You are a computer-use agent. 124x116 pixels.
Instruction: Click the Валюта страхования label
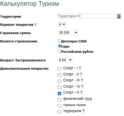coord(19,41)
